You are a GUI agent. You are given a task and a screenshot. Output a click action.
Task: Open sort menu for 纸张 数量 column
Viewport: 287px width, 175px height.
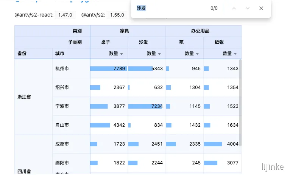point(235,54)
